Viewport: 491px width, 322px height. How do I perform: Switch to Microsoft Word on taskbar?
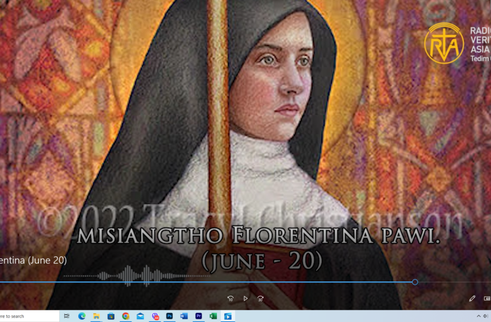point(184,316)
